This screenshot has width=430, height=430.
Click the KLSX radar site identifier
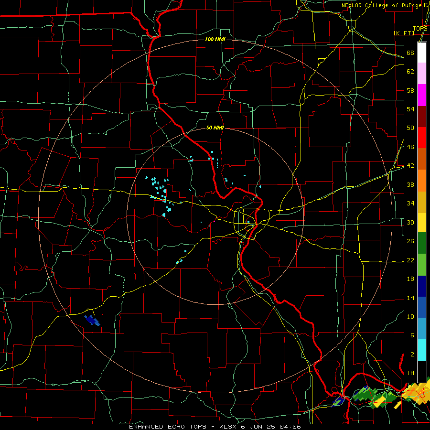[229, 427]
